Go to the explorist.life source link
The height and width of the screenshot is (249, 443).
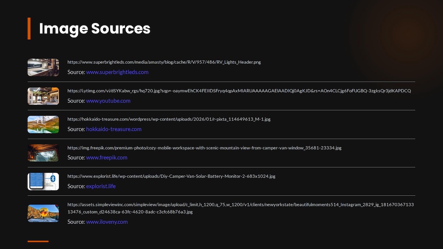tap(101, 186)
